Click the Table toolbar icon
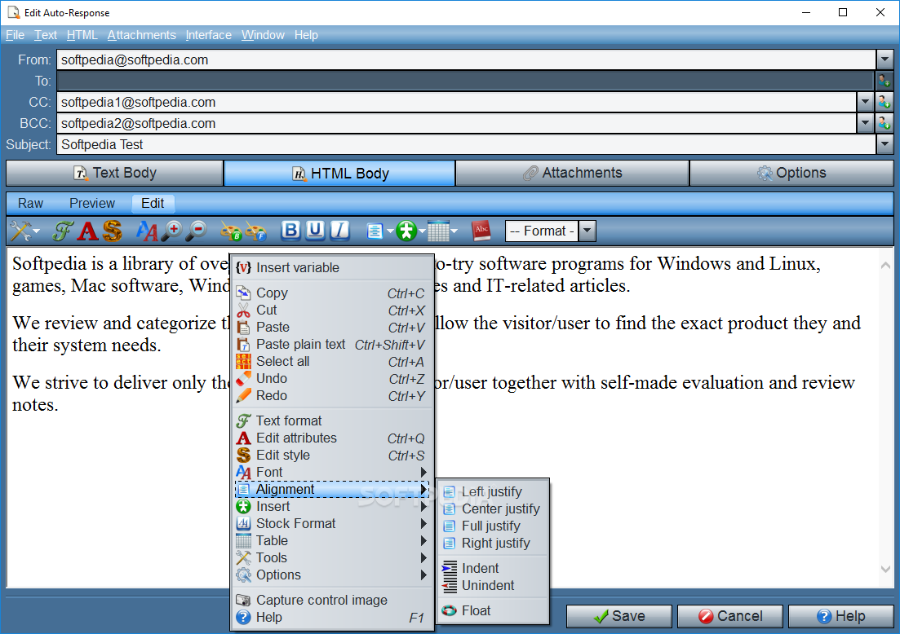Screen dimensions: 900x634 (x=438, y=231)
